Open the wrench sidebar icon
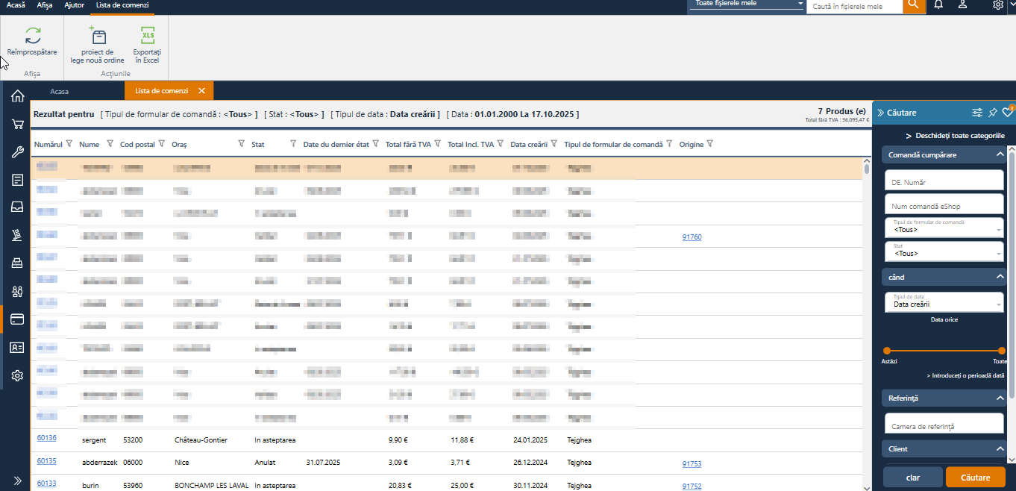This screenshot has height=491, width=1016. click(17, 152)
